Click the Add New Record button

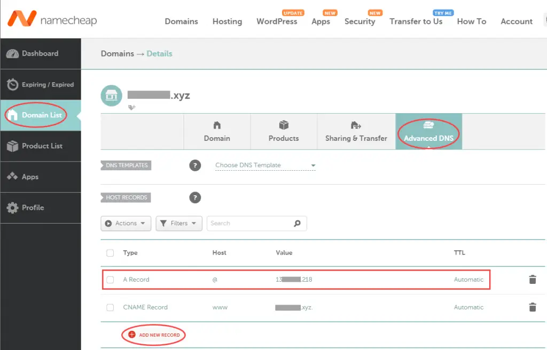[153, 335]
